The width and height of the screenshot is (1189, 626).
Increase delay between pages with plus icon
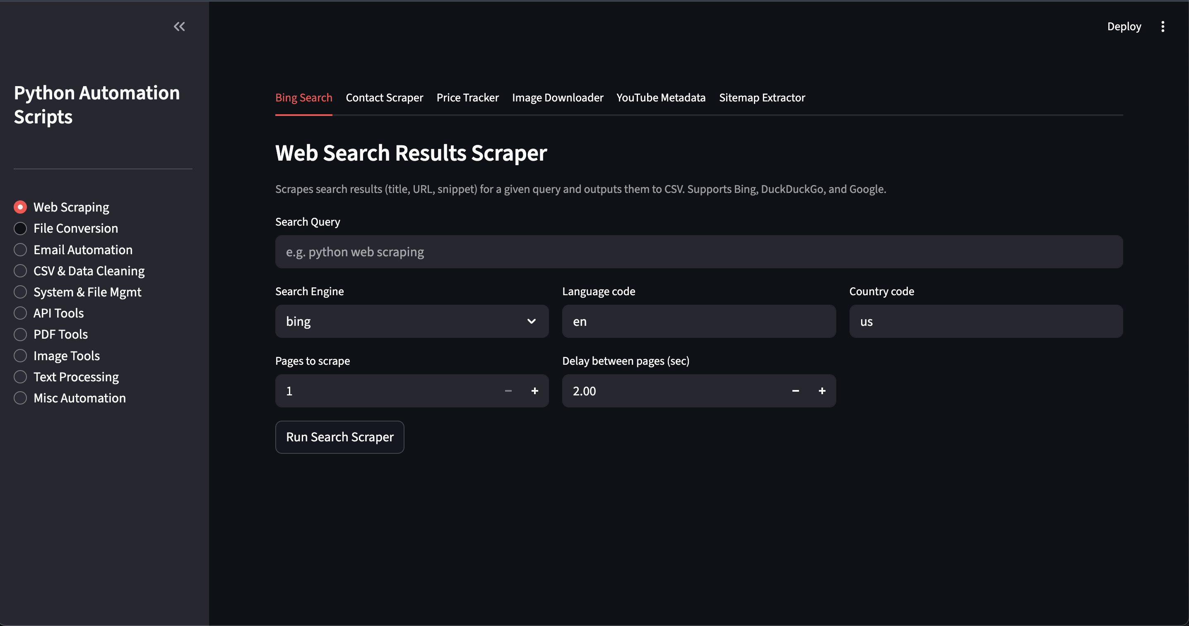pyautogui.click(x=822, y=390)
